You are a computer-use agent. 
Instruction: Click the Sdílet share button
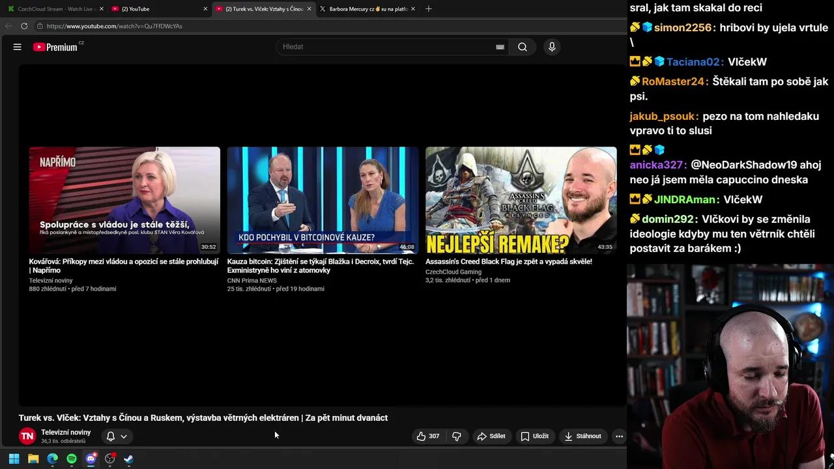tap(491, 436)
